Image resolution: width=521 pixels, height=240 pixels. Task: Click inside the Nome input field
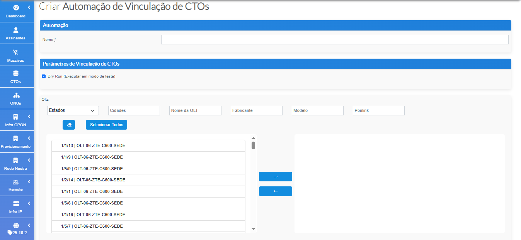335,39
